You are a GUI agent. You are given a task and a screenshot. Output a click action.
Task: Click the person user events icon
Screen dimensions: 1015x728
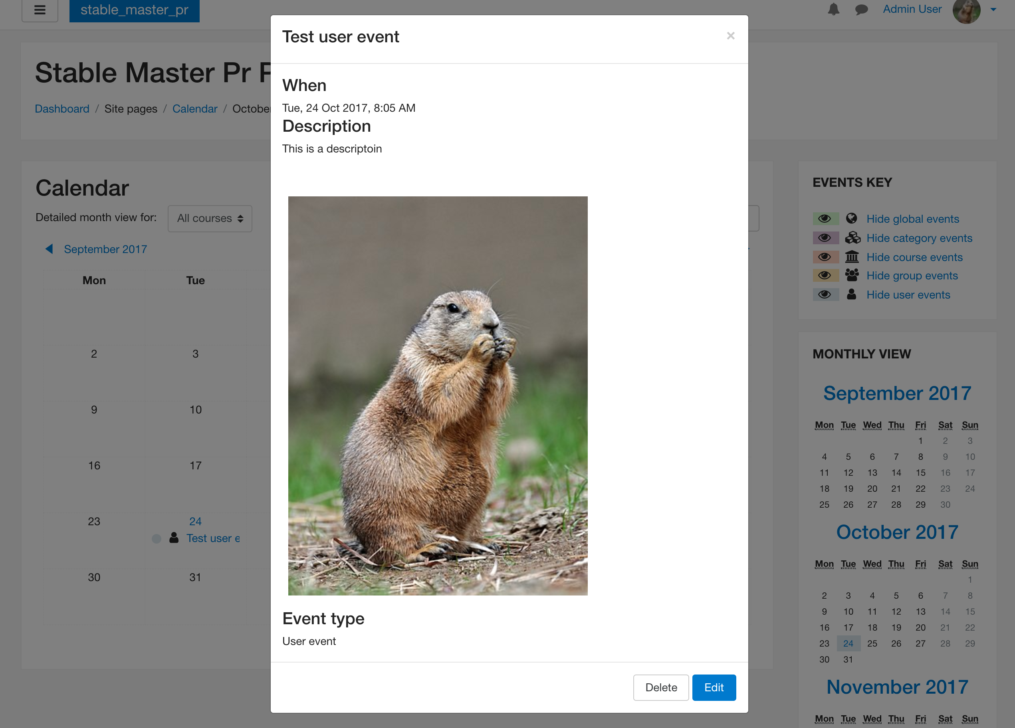pos(852,294)
